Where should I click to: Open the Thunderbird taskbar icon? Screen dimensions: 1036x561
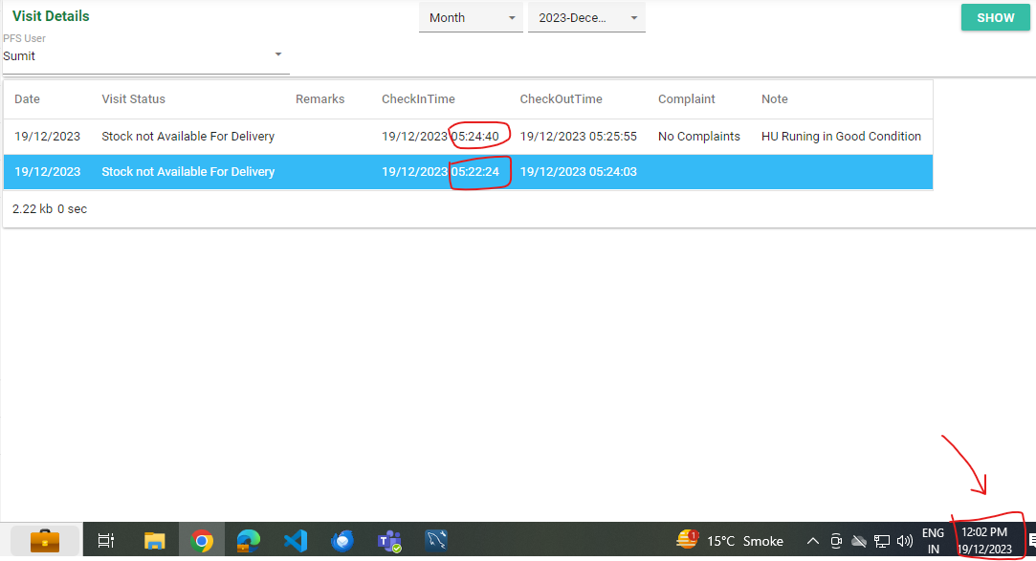click(x=342, y=541)
